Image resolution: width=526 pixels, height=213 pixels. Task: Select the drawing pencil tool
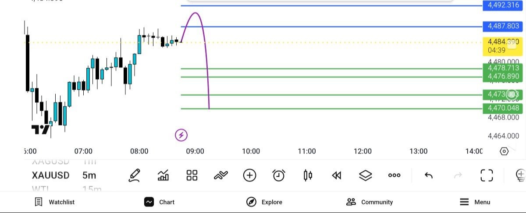135,175
